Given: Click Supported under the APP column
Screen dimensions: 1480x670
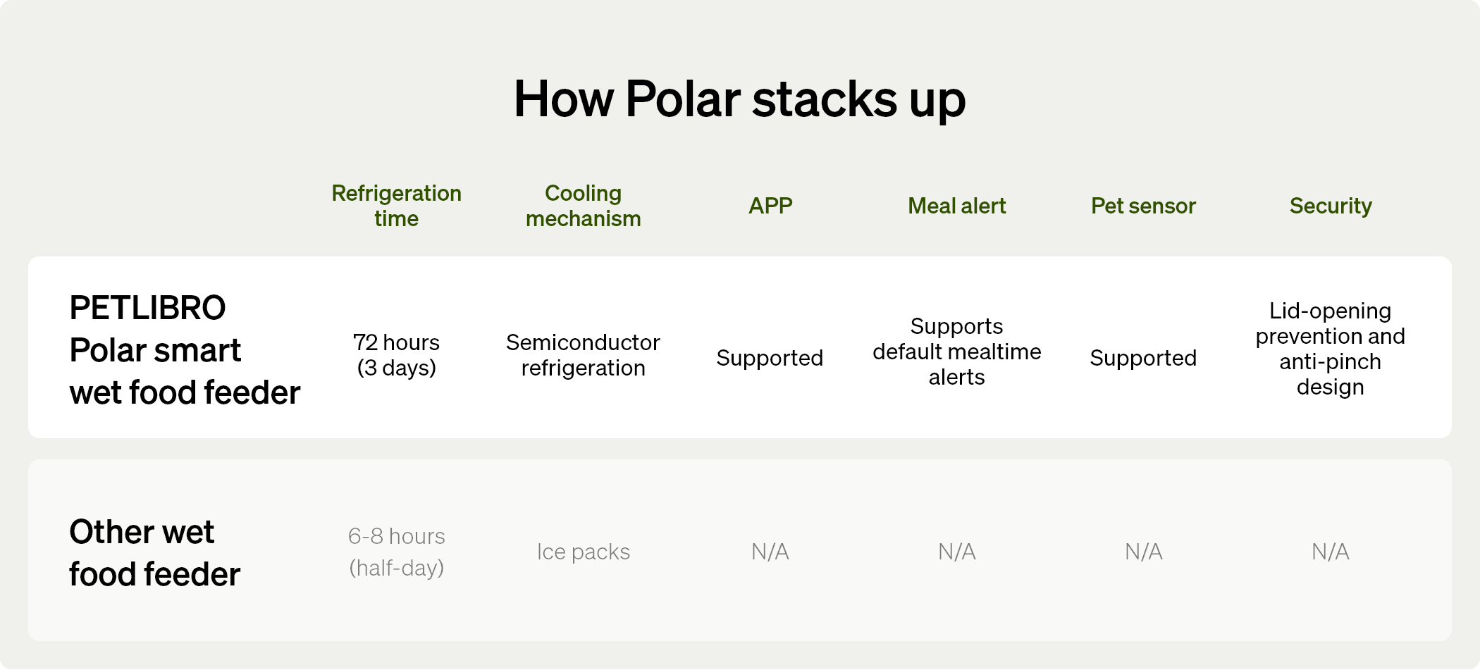Looking at the screenshot, I should 770,358.
